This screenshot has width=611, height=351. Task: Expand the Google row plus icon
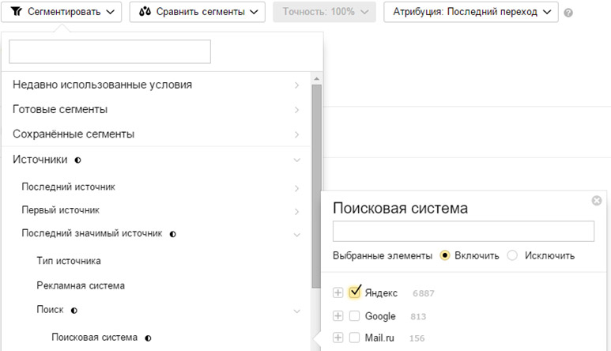coord(338,316)
